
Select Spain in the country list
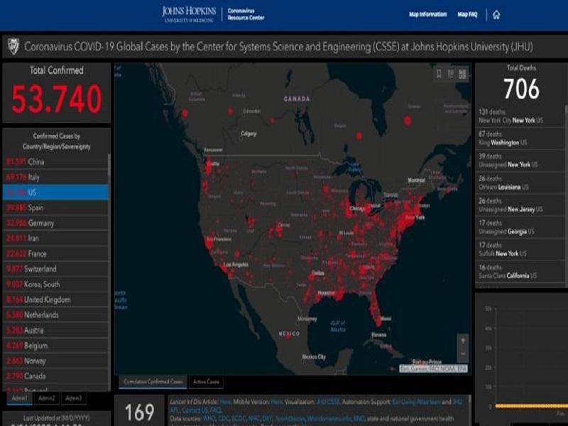point(55,207)
